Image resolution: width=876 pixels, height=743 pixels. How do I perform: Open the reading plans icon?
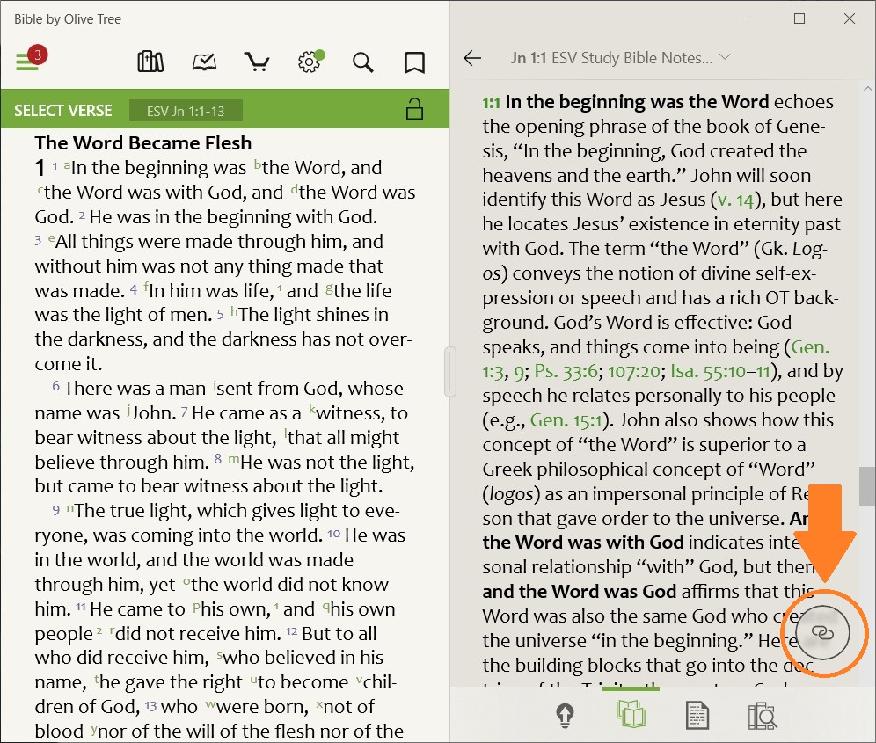(x=204, y=62)
